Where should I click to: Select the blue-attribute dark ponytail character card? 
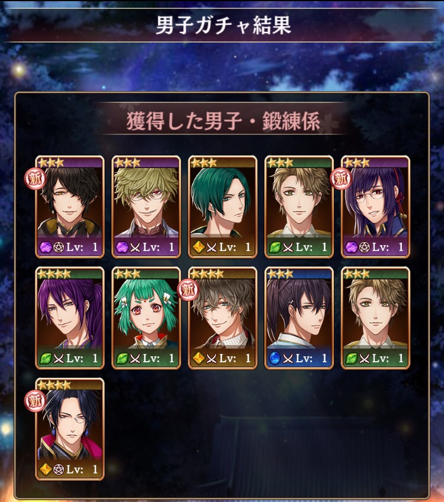point(299,318)
